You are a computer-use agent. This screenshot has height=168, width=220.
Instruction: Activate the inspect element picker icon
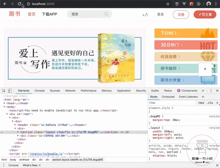click(x=4, y=91)
